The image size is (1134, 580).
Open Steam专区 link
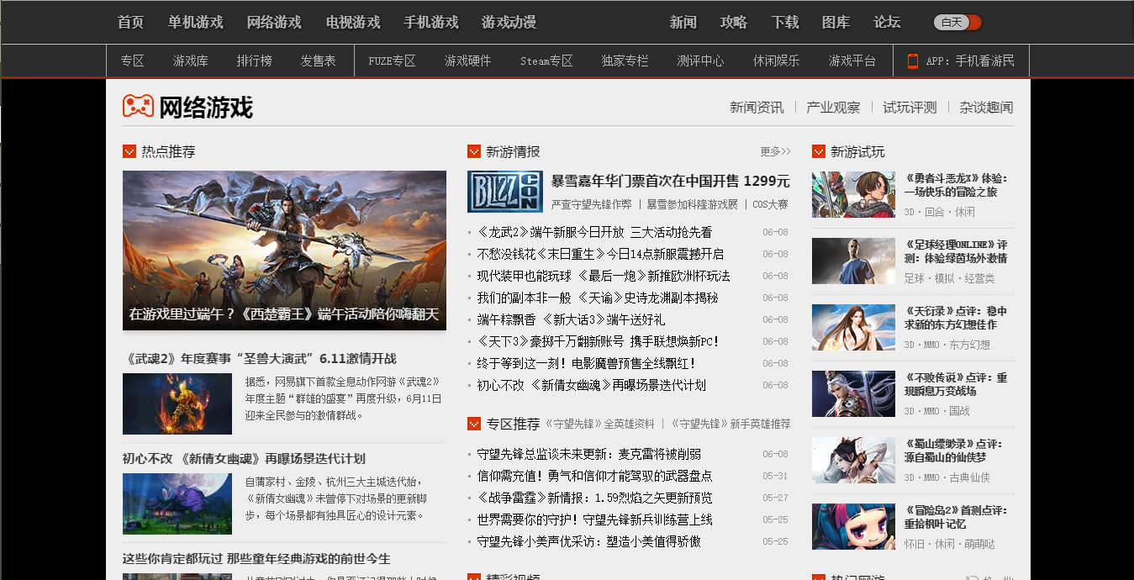pyautogui.click(x=546, y=61)
